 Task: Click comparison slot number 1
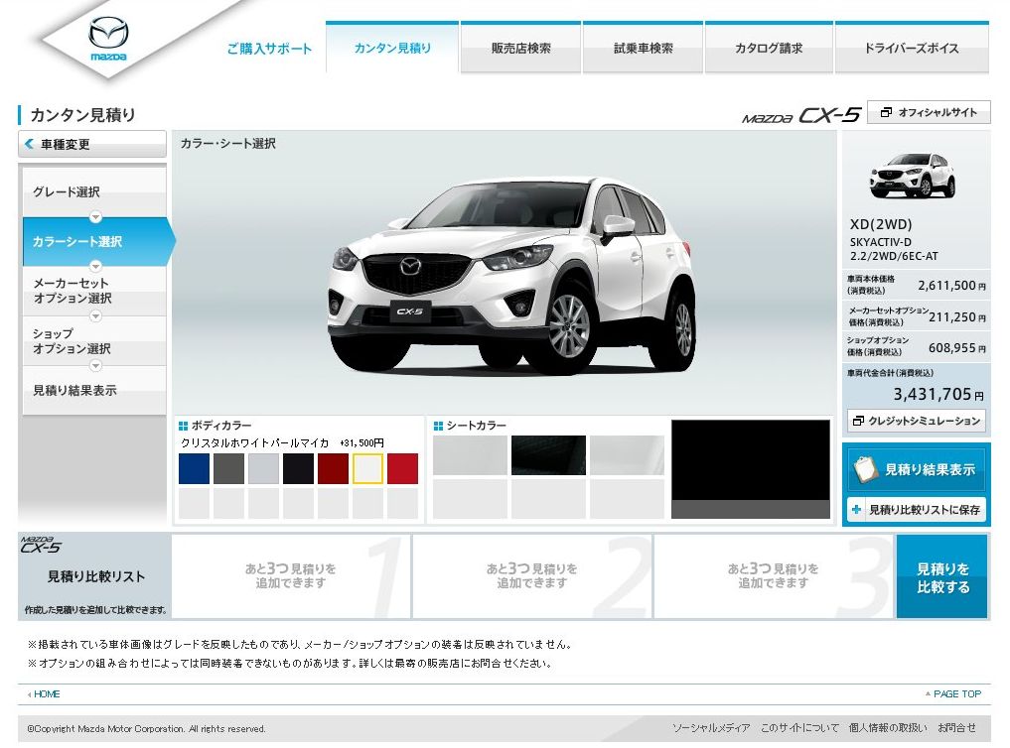click(x=291, y=576)
